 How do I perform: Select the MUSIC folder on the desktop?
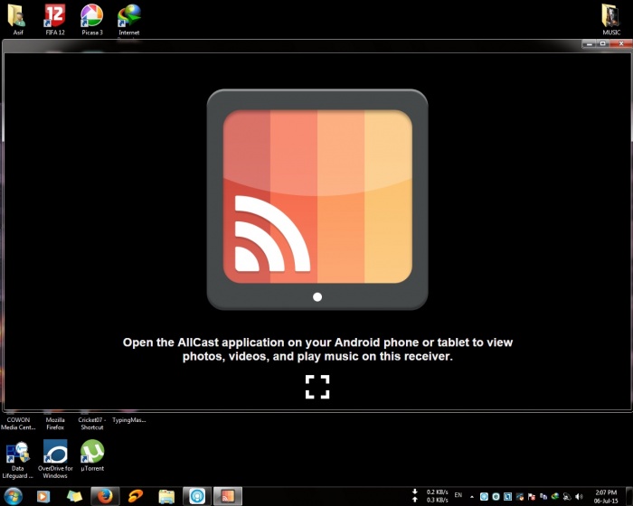tap(610, 19)
